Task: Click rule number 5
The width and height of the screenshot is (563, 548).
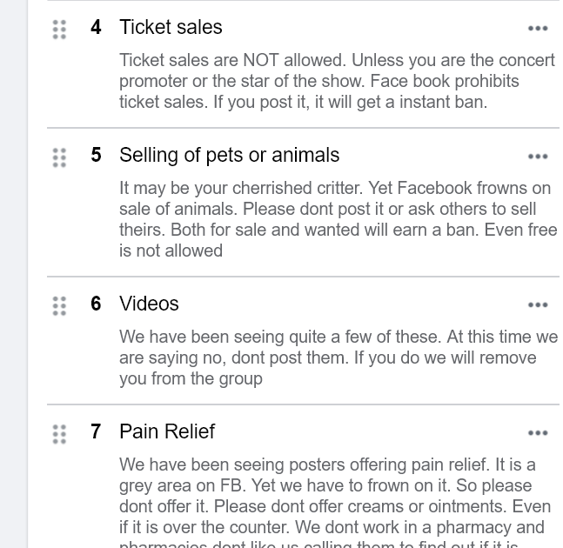Action: point(96,156)
